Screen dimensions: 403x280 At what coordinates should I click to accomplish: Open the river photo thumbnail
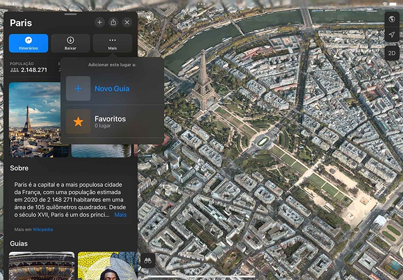point(101,151)
